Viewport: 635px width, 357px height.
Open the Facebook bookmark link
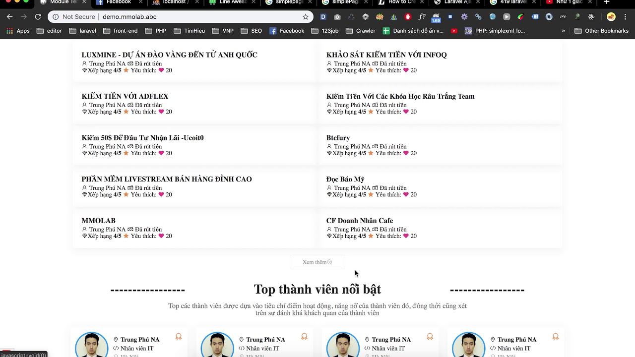point(287,31)
